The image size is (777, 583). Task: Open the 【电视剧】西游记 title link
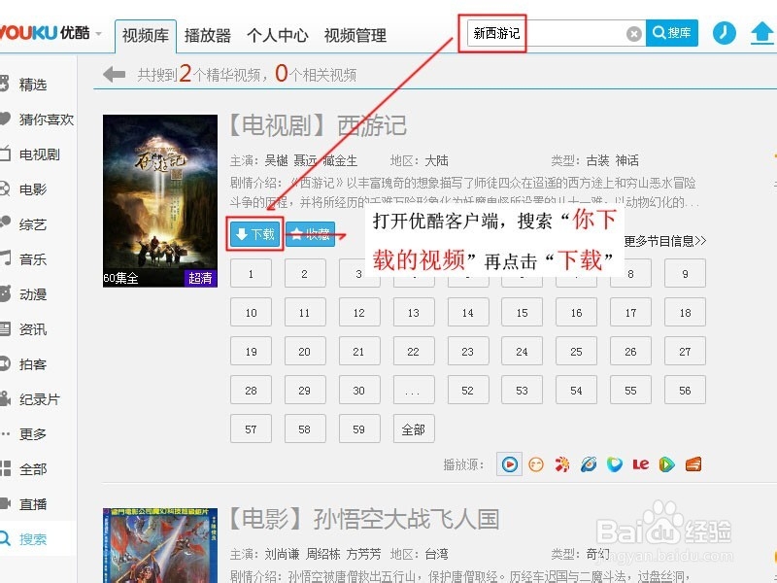tap(319, 125)
